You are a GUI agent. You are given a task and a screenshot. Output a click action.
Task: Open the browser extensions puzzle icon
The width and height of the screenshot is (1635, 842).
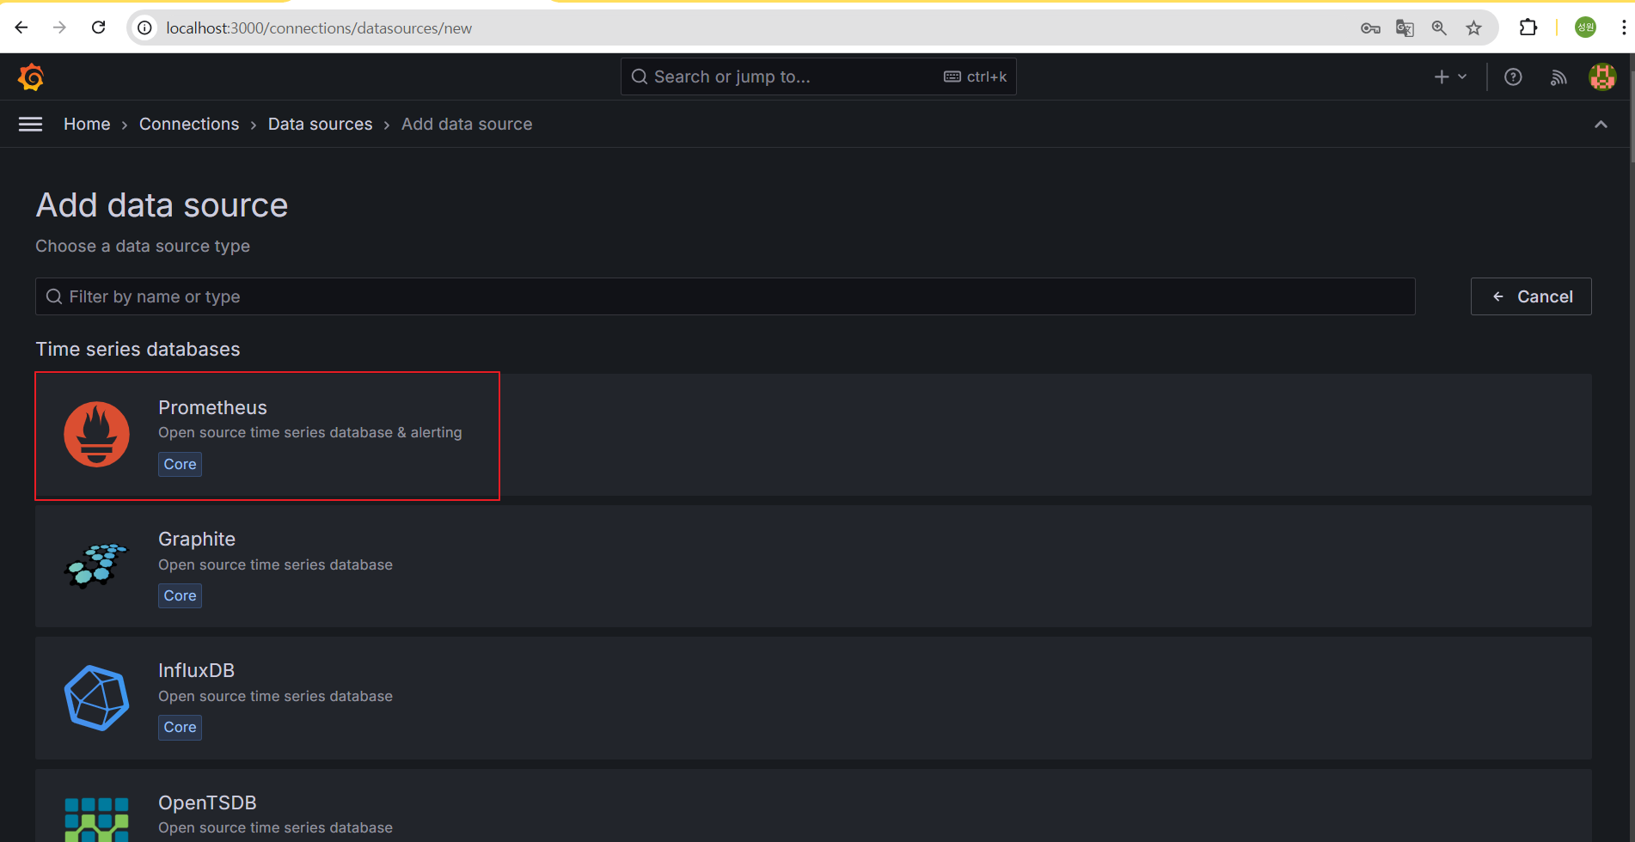click(x=1528, y=27)
